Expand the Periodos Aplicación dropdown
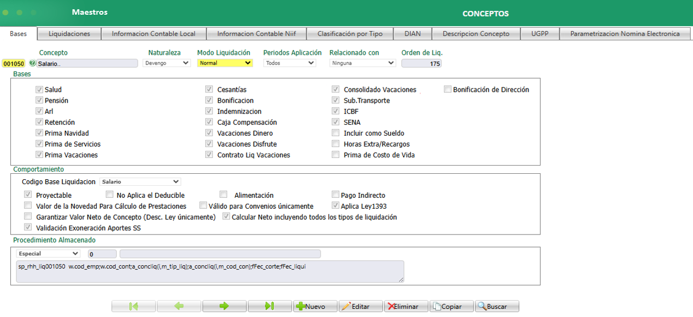 pyautogui.click(x=289, y=63)
